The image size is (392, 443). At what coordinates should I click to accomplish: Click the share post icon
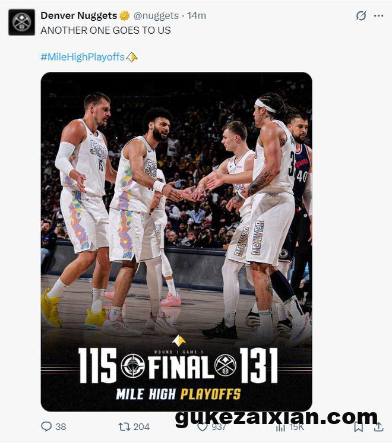(x=378, y=426)
